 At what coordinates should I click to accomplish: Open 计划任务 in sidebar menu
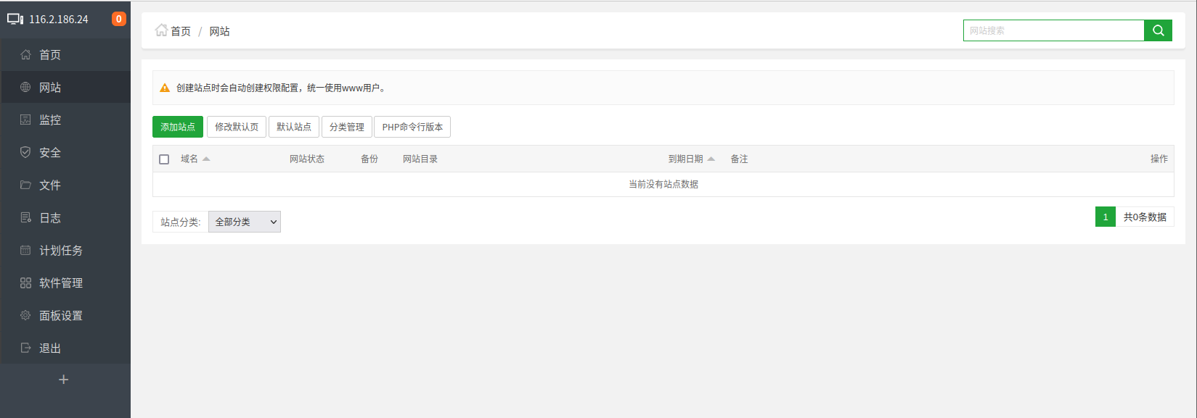pyautogui.click(x=65, y=250)
